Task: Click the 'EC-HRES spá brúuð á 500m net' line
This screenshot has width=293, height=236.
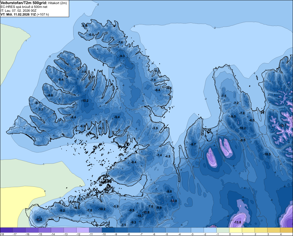Action: (24, 7)
